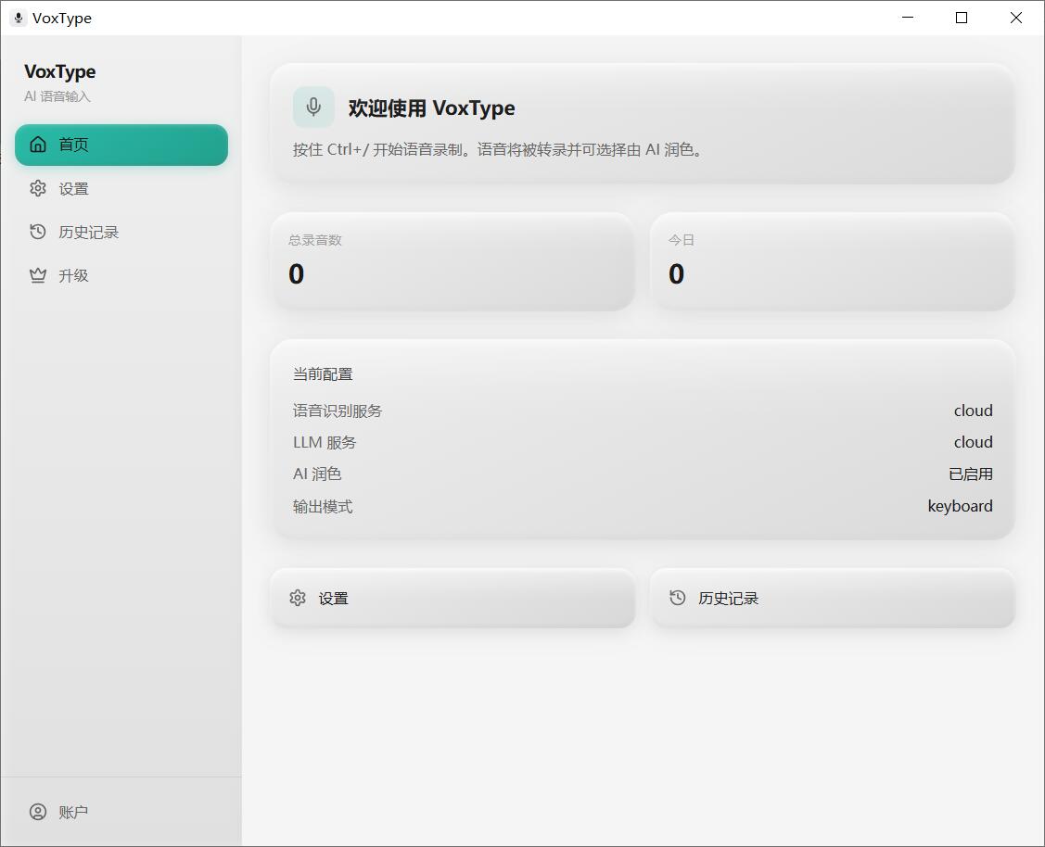This screenshot has width=1045, height=847.
Task: Click the gear icon in the 设置 card
Action: (298, 598)
